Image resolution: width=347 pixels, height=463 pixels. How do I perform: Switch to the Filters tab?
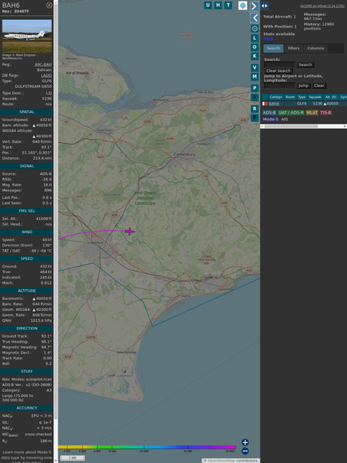(294, 48)
